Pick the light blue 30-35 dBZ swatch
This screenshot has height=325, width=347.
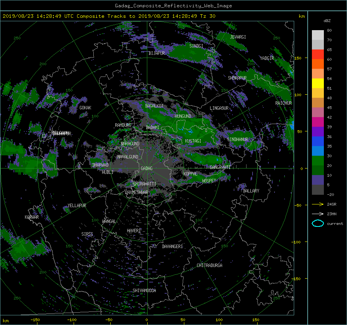(x=318, y=151)
